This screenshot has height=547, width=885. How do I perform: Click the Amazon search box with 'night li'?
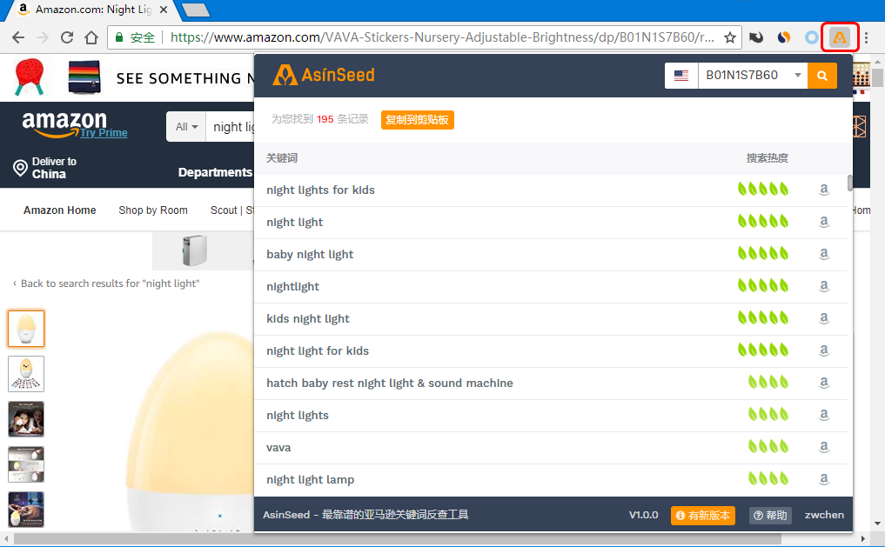point(231,127)
